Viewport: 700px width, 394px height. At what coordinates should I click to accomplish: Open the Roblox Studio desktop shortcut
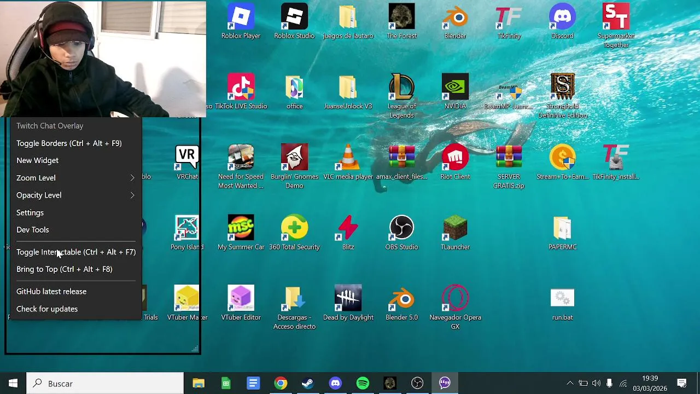[294, 22]
